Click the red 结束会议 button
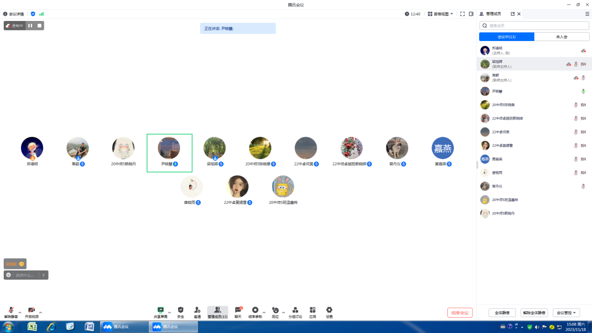592x333 pixels. 460,312
